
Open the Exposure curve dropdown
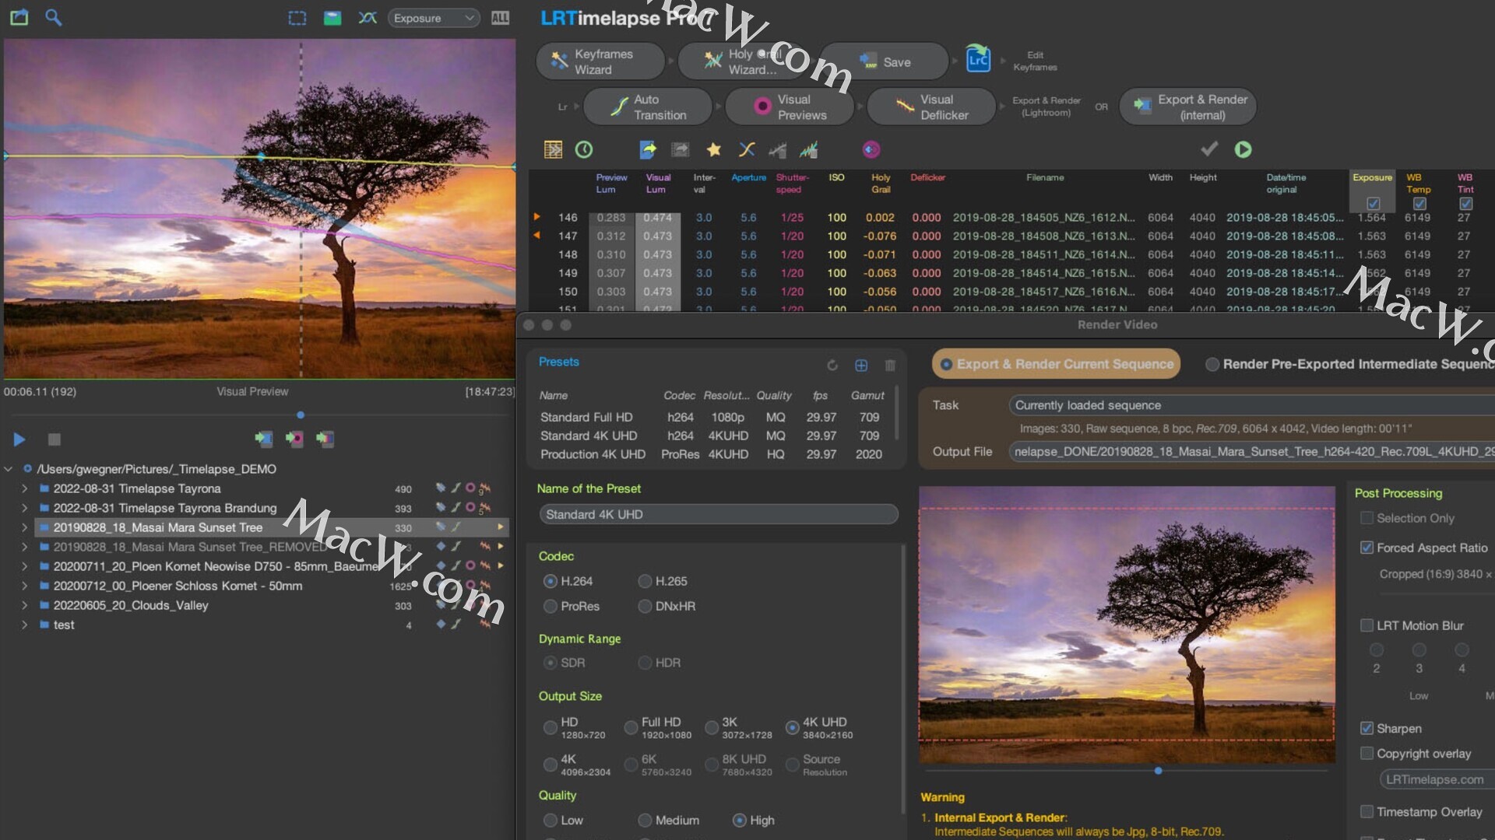click(x=434, y=18)
